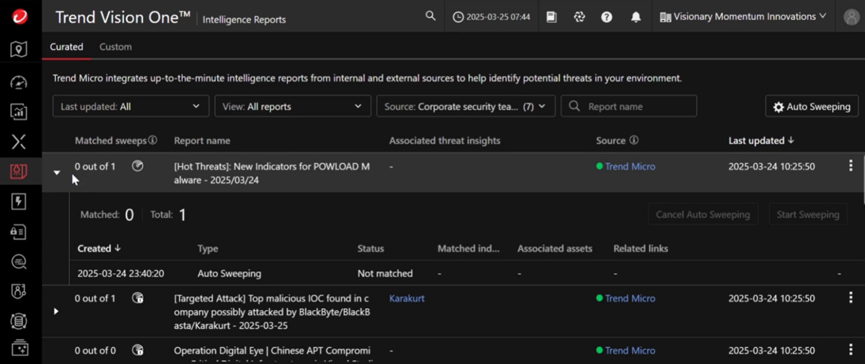The width and height of the screenshot is (865, 364).
Task: Click Trend Micro source link for Targeted Attack report
Action: (630, 298)
